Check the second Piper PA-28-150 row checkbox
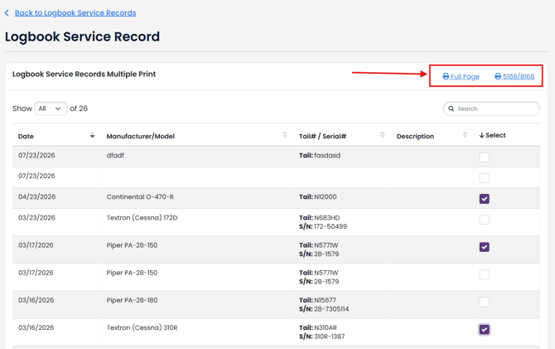 coord(485,274)
